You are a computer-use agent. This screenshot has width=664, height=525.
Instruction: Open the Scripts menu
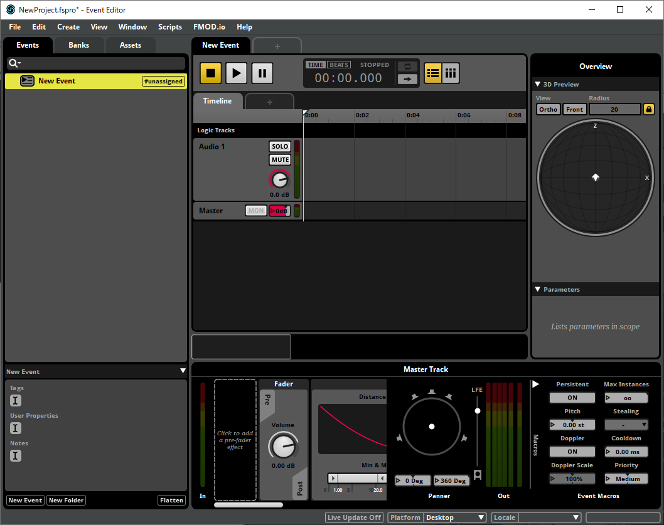point(170,27)
